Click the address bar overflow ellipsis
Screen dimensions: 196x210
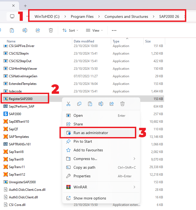click(27, 16)
